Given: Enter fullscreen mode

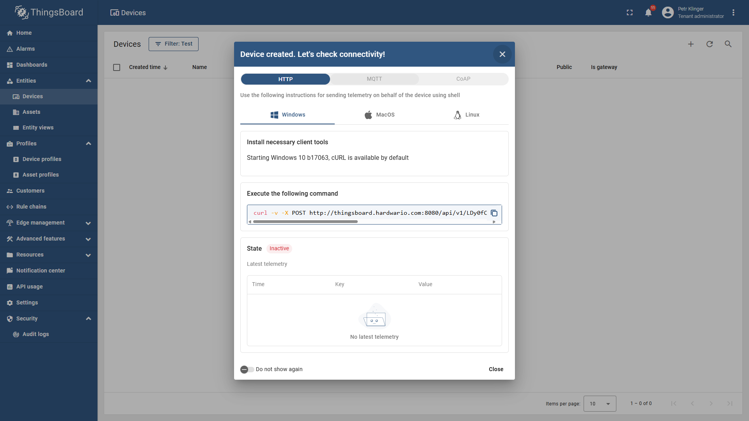Looking at the screenshot, I should [629, 12].
